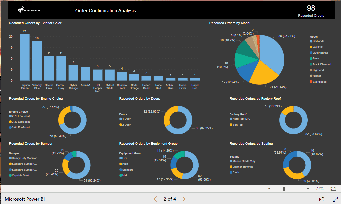Select Standard equipment group legend entry

126,170
